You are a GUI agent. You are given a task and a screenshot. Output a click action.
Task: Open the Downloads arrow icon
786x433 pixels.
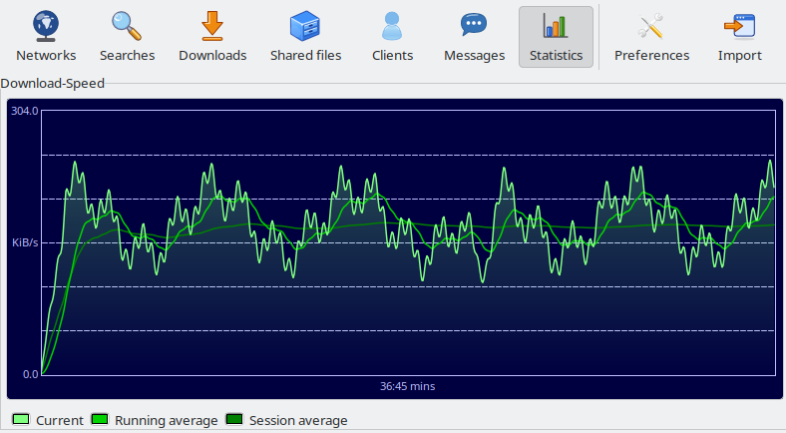tap(212, 26)
